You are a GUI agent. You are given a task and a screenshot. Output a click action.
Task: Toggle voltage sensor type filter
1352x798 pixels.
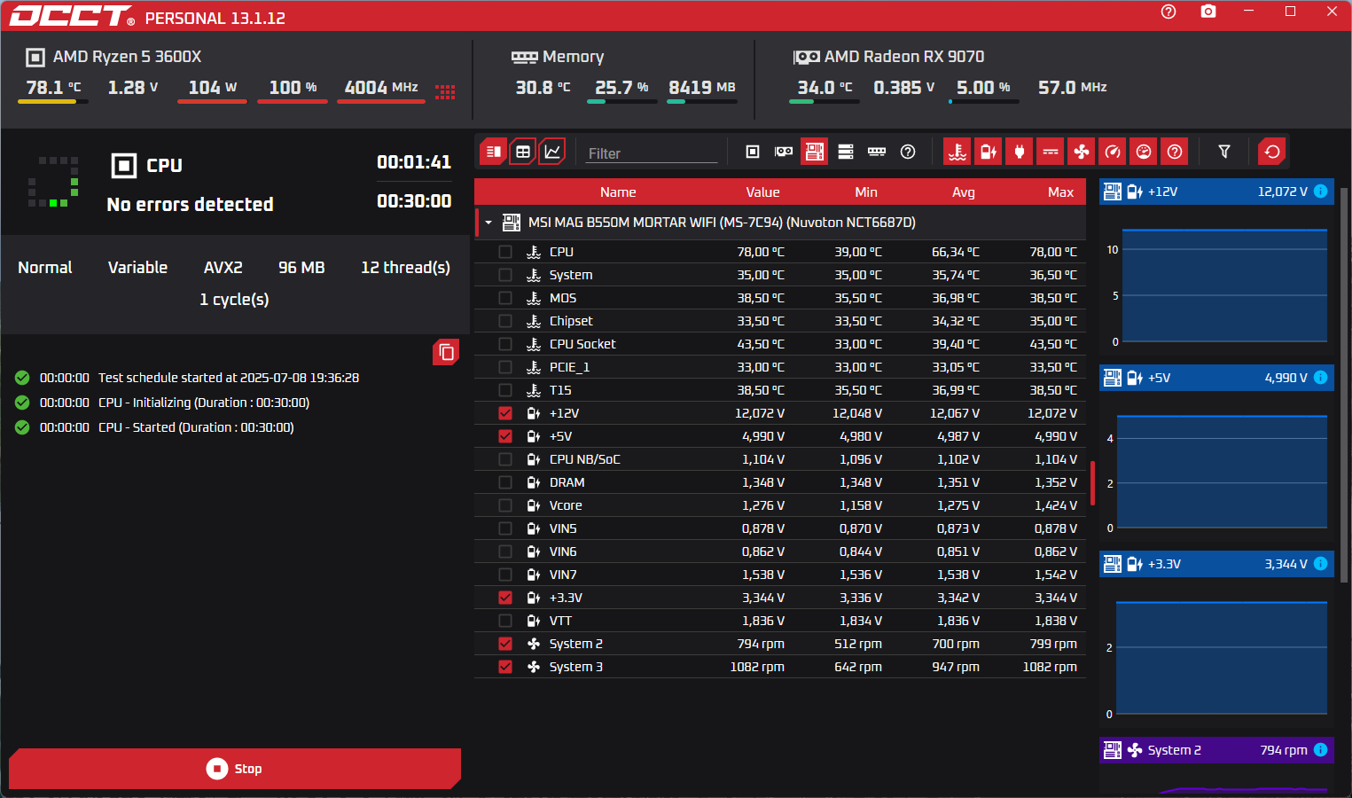(989, 152)
